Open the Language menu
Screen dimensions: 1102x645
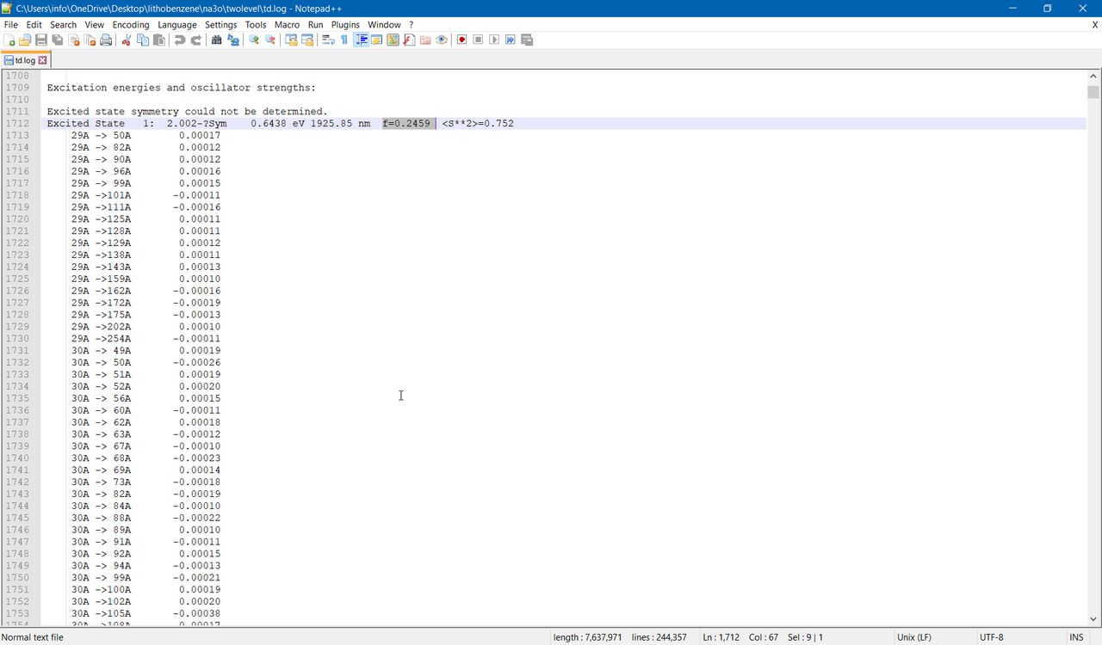coord(176,24)
